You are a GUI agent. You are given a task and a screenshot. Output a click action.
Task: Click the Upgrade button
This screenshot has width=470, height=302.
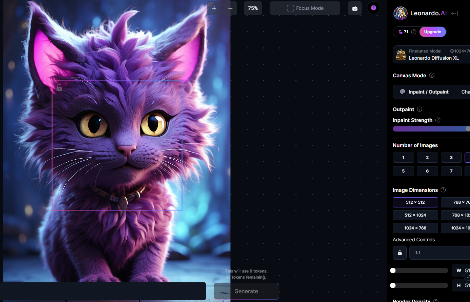pyautogui.click(x=433, y=32)
